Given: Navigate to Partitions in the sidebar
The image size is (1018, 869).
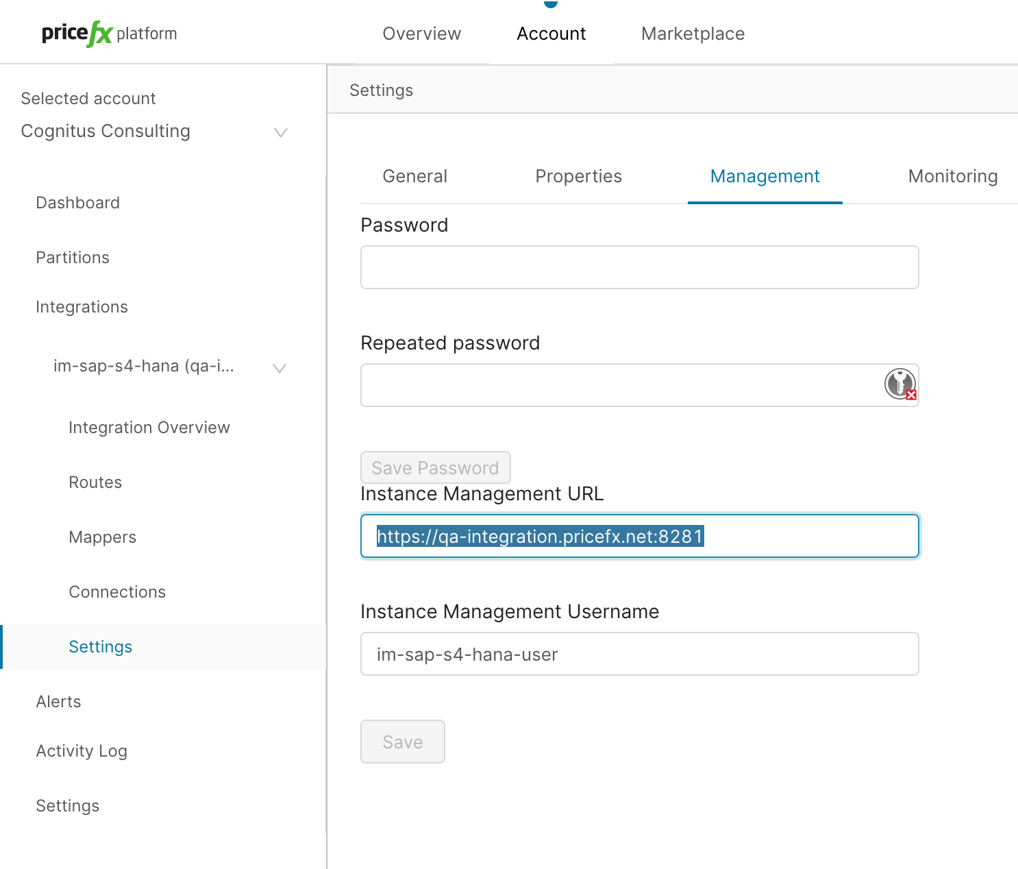Looking at the screenshot, I should [x=73, y=258].
